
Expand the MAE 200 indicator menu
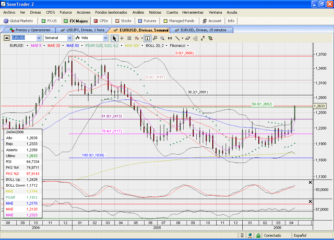[142, 46]
